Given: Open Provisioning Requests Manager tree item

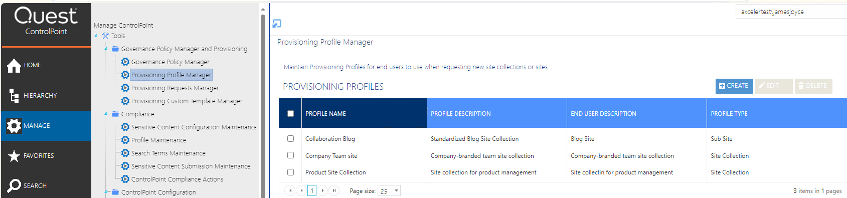Looking at the screenshot, I should coord(175,88).
